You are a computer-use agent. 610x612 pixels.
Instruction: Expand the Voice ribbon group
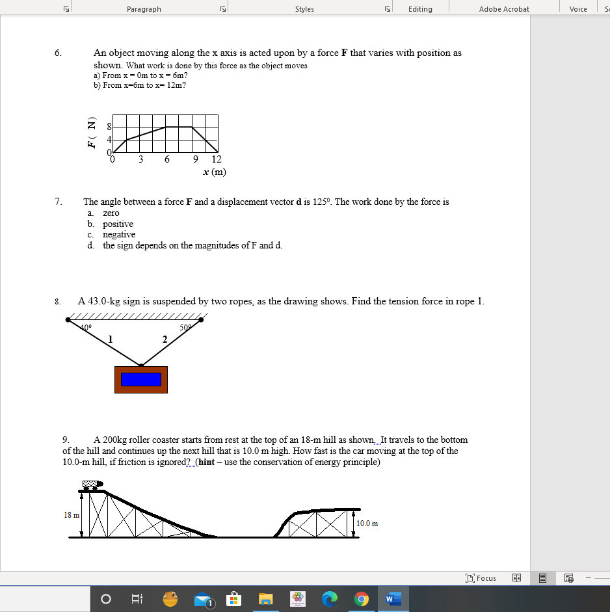point(578,8)
